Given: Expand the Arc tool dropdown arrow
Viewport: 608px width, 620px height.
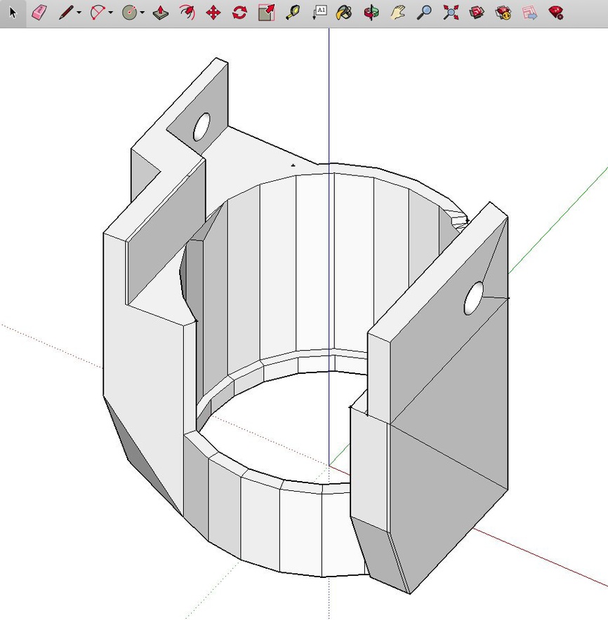Looking at the screenshot, I should pos(111,13).
